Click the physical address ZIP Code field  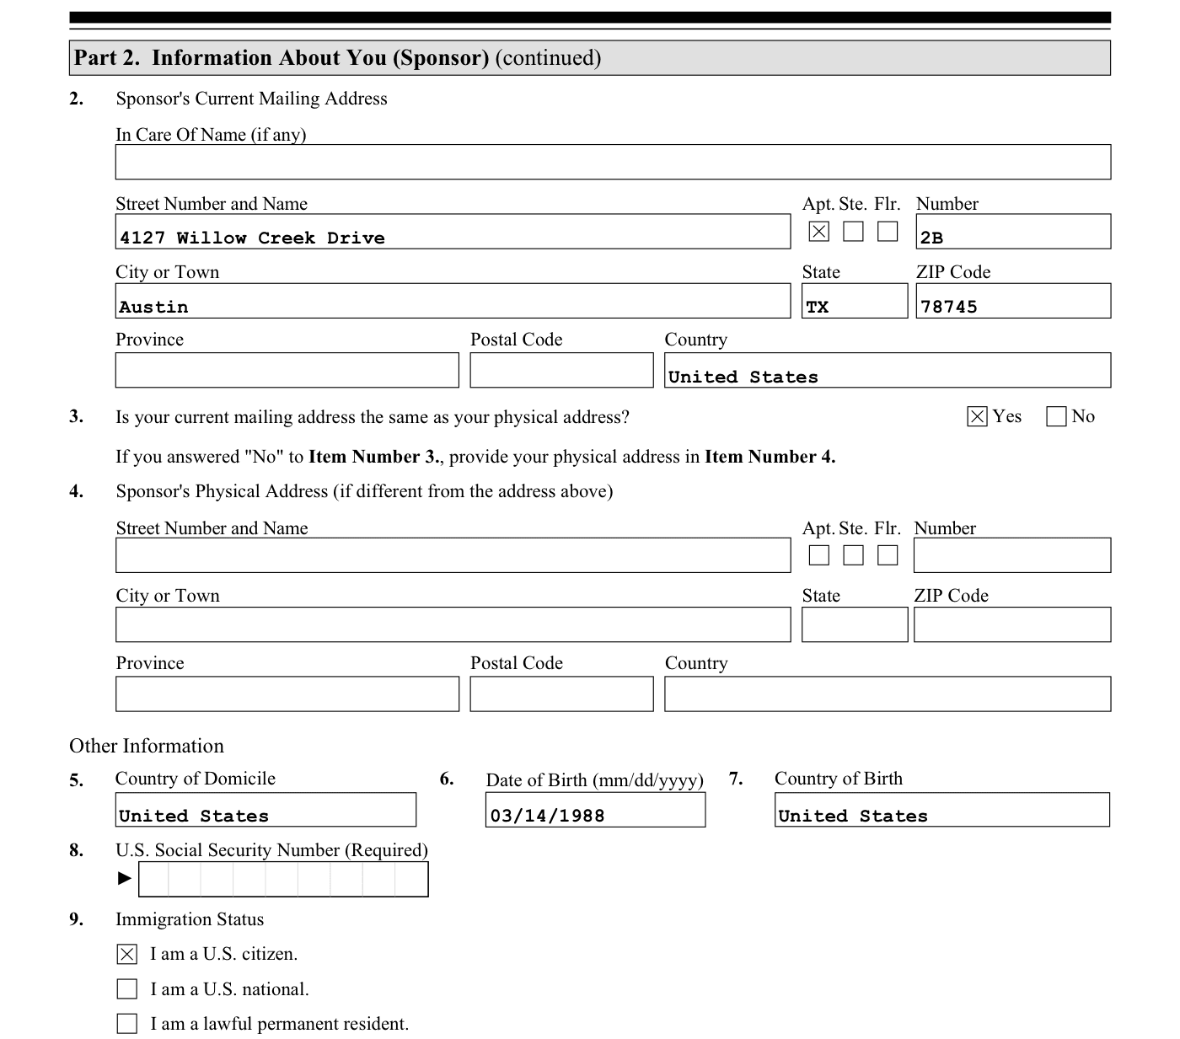pos(1012,624)
